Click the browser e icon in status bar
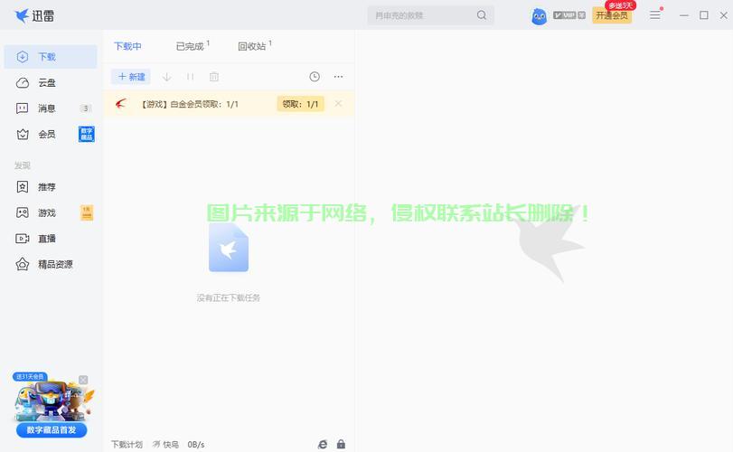The image size is (733, 452). 323,445
